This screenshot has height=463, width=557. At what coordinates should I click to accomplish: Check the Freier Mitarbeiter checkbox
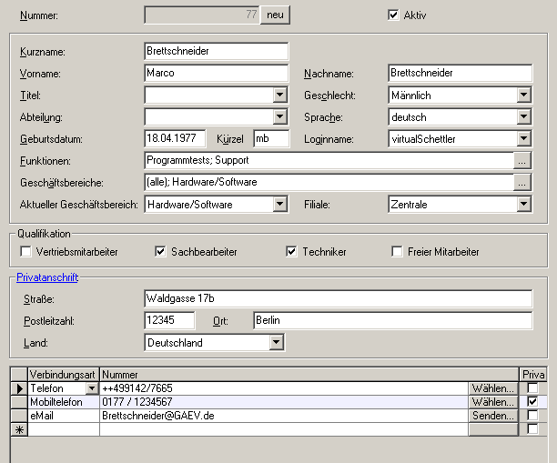397,251
